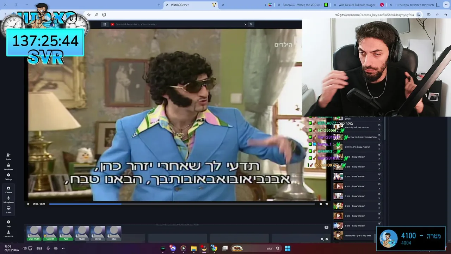The height and width of the screenshot is (254, 451).
Task: Bookmark the page with star icon
Action: [x=89, y=15]
